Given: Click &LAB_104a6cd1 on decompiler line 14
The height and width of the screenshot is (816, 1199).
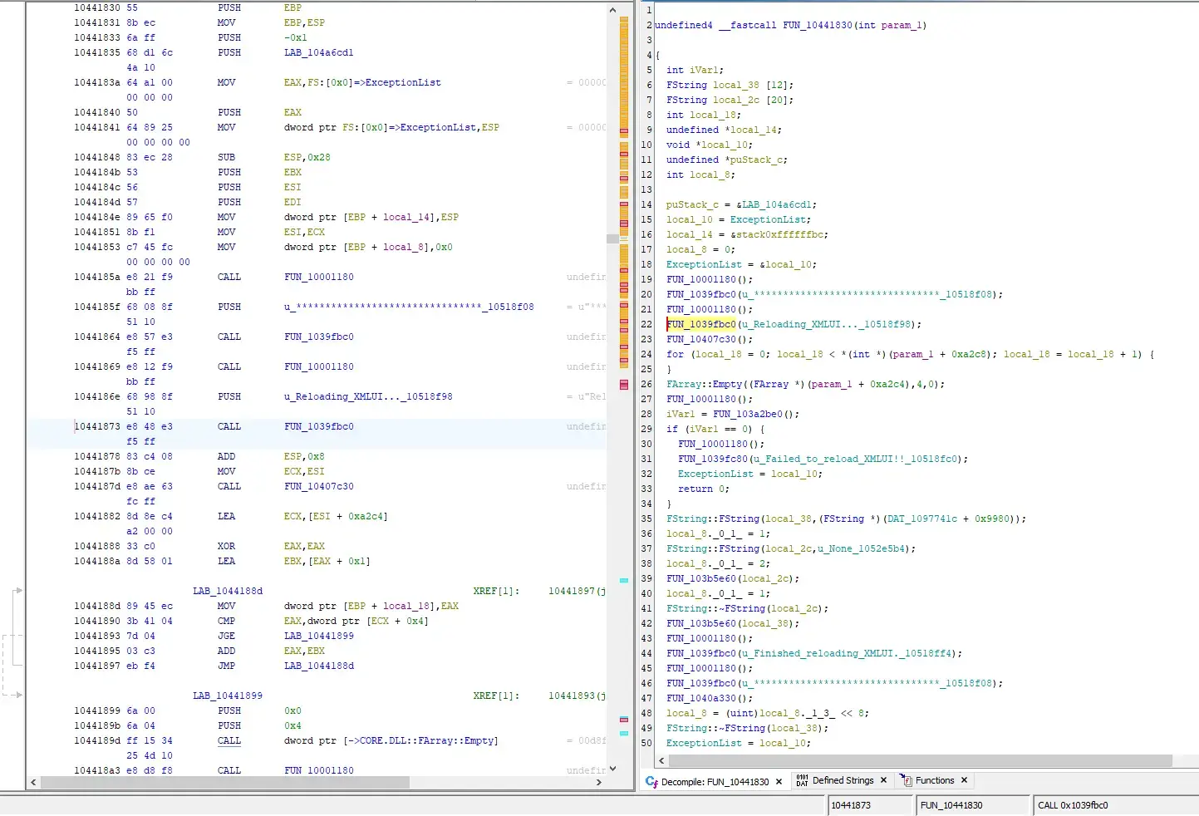Looking at the screenshot, I should 774,204.
